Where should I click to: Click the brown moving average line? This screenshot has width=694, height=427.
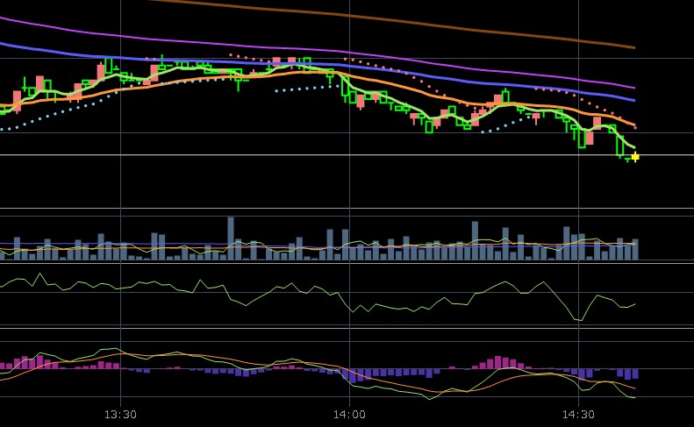(439, 24)
